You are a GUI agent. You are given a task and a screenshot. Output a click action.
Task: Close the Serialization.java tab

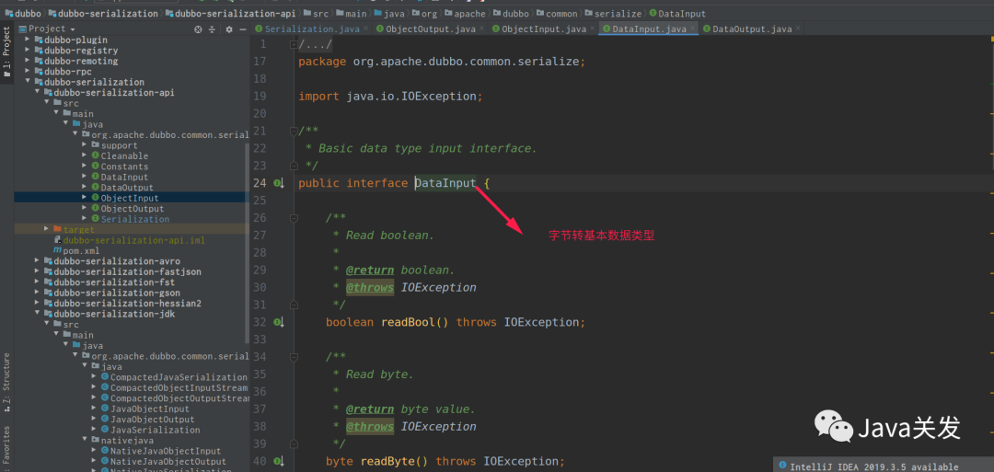point(365,29)
